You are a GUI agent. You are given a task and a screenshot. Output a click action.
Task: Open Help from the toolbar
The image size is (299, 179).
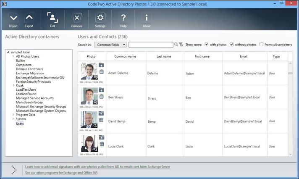tap(123, 20)
